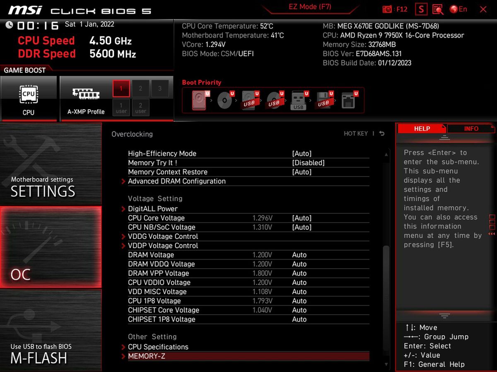The image size is (497, 372).
Task: Select A-XMP user profile 1
Action: pyautogui.click(x=121, y=107)
